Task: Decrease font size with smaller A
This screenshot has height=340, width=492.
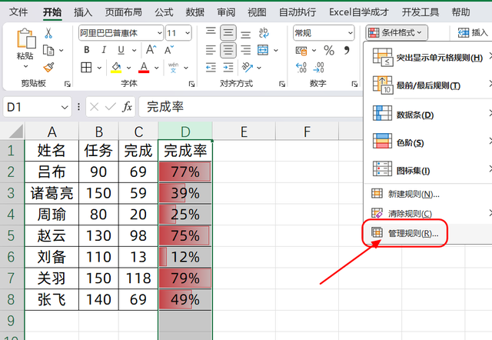Action: [x=169, y=49]
